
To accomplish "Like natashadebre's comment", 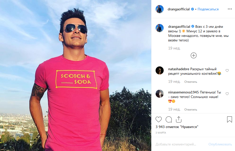I will pos(227,71).
